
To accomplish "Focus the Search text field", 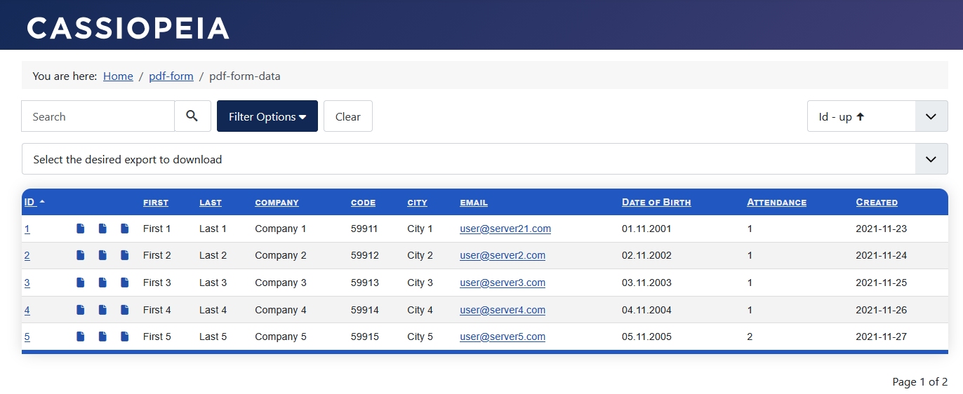I will click(98, 116).
